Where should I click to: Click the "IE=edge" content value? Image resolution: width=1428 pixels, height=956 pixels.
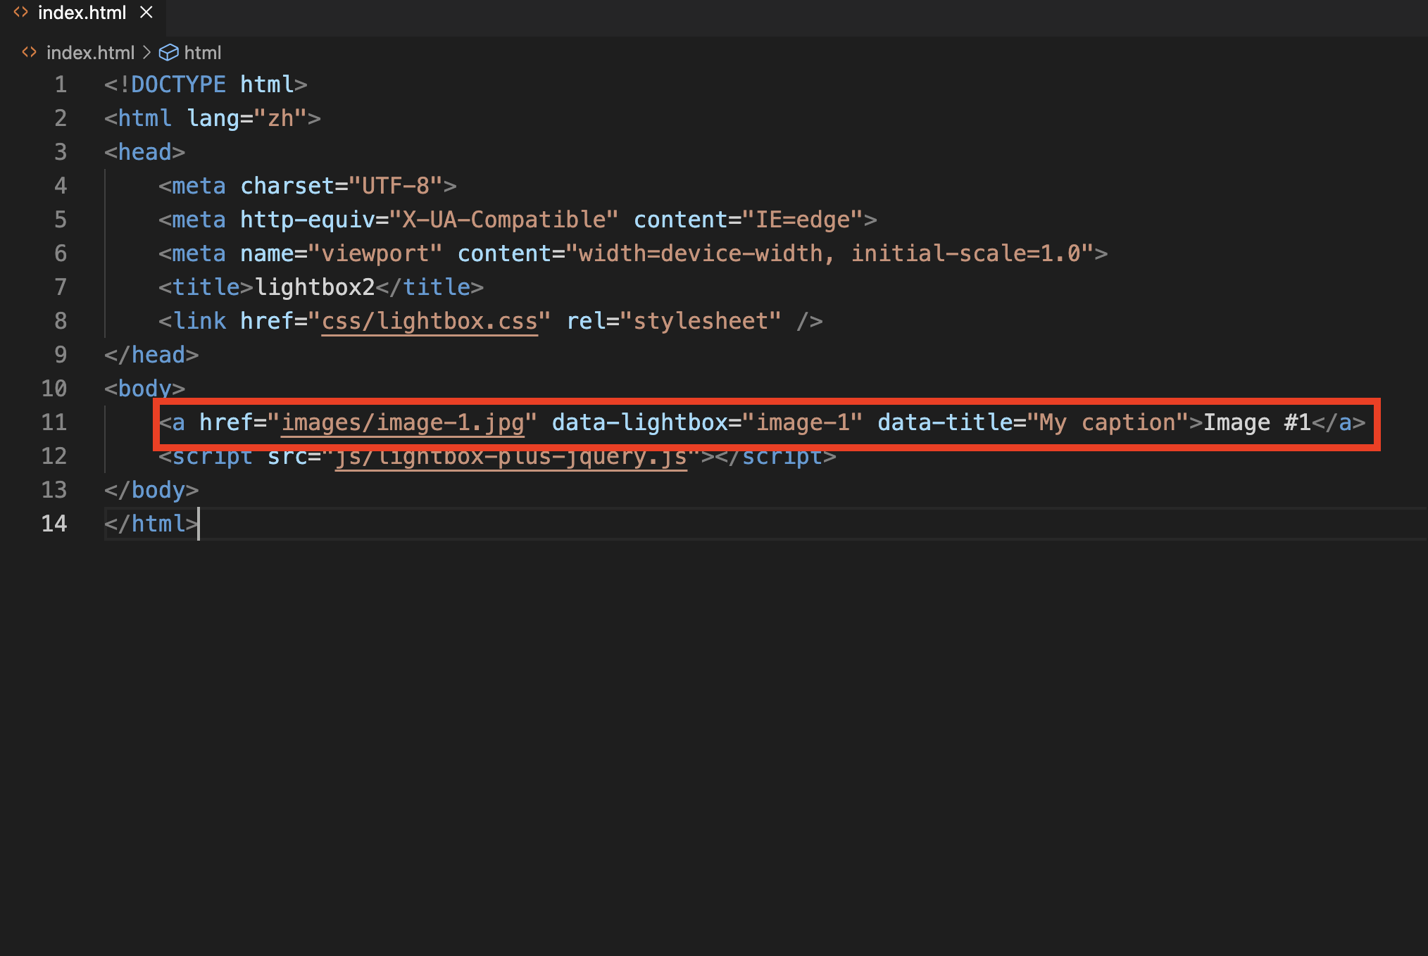coord(803,220)
